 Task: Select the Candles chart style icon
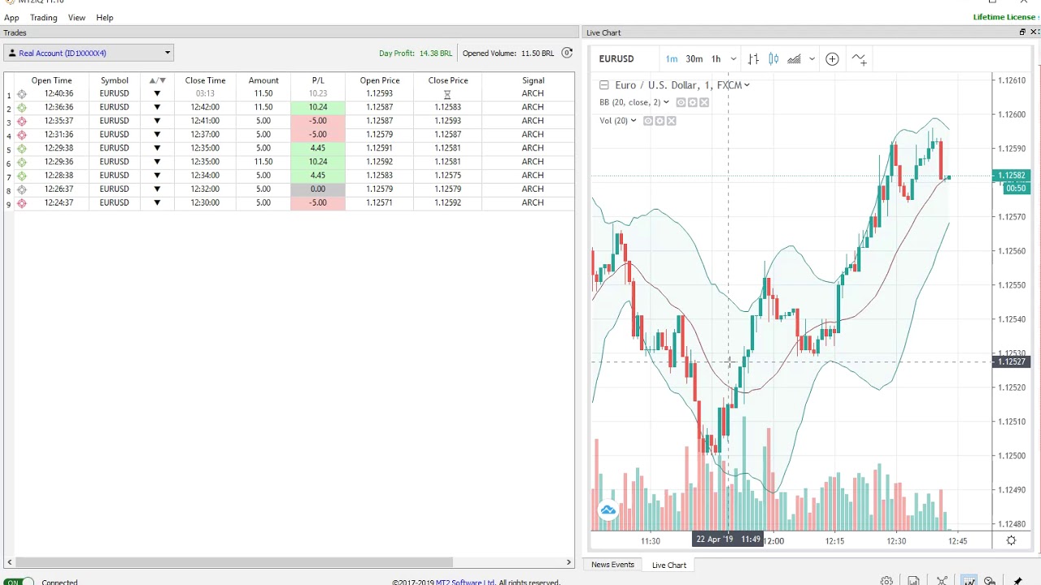click(773, 58)
